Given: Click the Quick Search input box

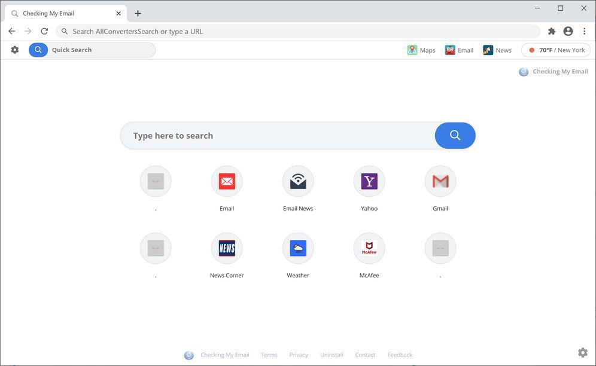Looking at the screenshot, I should [102, 50].
